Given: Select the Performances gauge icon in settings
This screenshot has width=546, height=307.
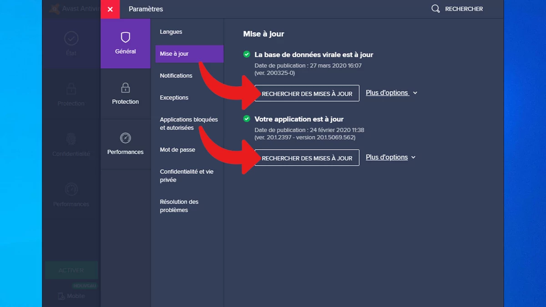Looking at the screenshot, I should tap(126, 138).
